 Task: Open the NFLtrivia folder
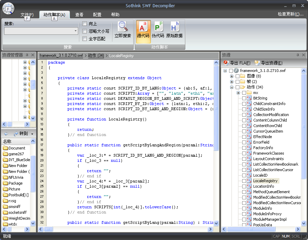point(13,177)
